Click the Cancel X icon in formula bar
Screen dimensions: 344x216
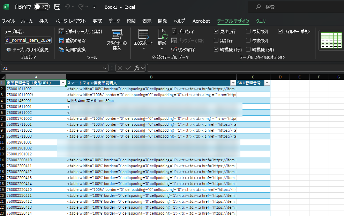tap(120, 68)
